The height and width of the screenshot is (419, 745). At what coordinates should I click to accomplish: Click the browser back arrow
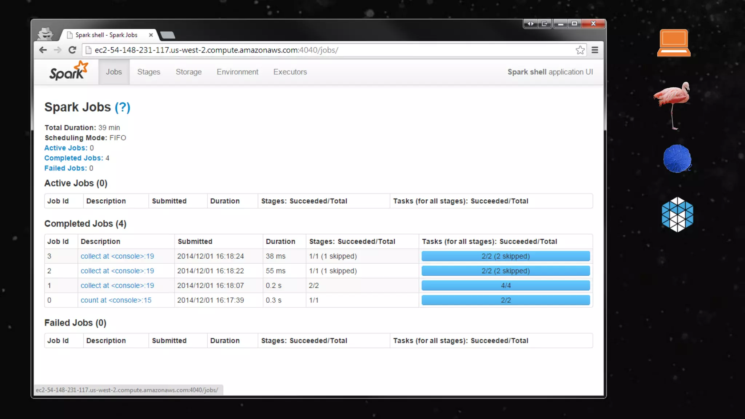coord(43,50)
